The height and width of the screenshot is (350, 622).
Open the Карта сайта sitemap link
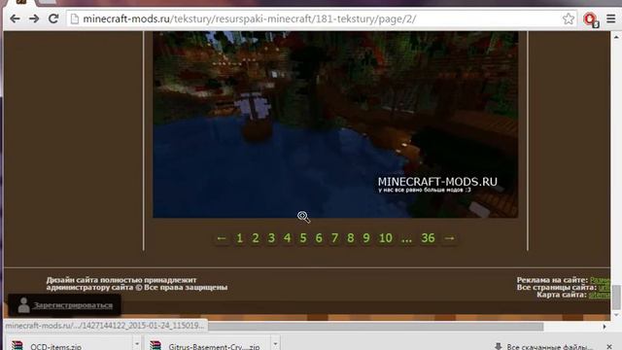tap(600, 295)
